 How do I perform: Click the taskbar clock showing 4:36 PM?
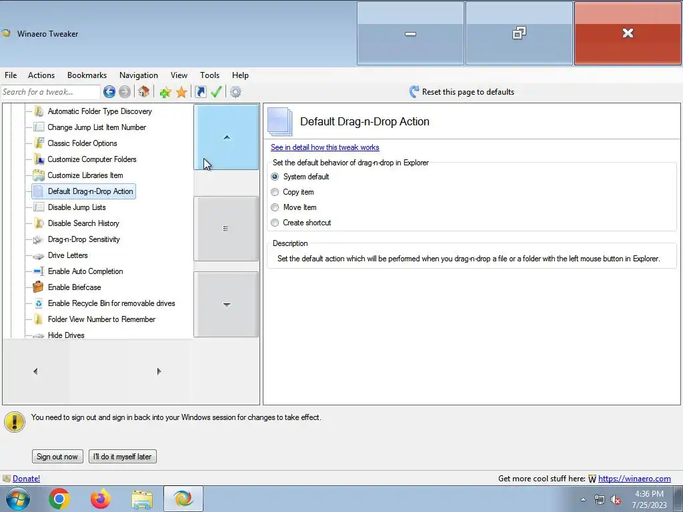pos(649,499)
